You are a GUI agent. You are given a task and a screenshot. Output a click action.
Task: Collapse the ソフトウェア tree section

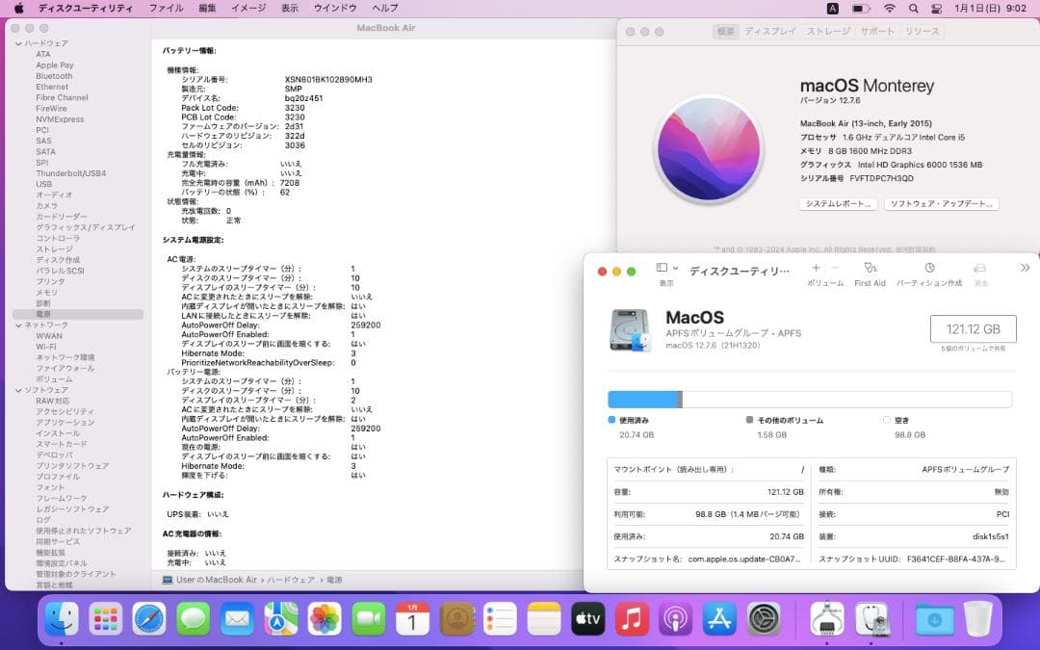tap(18, 390)
